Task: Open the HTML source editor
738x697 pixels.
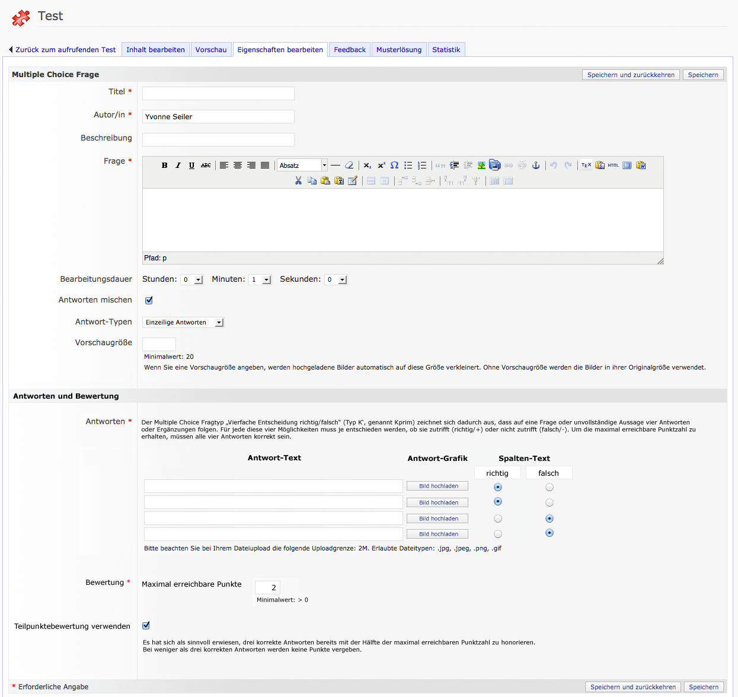Action: [613, 166]
